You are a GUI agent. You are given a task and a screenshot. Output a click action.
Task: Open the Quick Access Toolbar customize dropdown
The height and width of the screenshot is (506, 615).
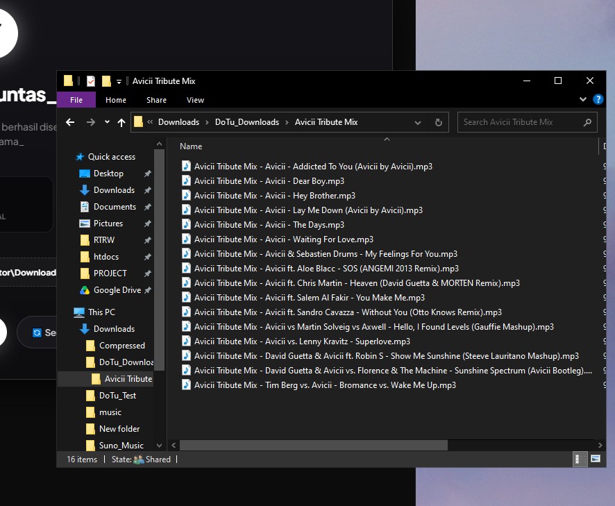click(x=119, y=82)
